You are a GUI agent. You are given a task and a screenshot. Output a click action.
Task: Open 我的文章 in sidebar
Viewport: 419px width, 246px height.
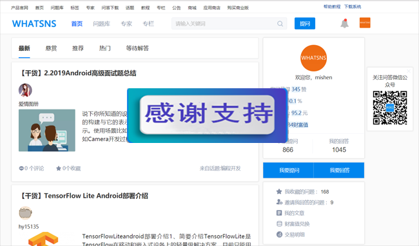294,213
